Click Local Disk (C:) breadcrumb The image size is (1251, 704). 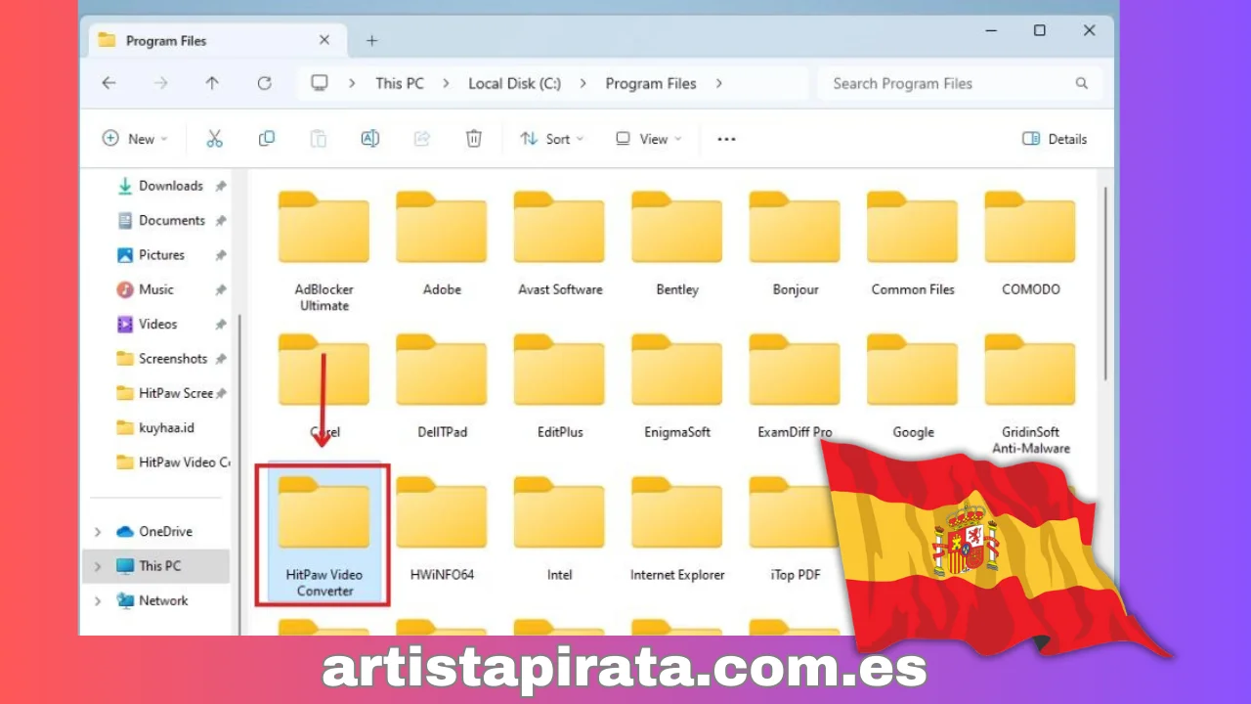[514, 83]
